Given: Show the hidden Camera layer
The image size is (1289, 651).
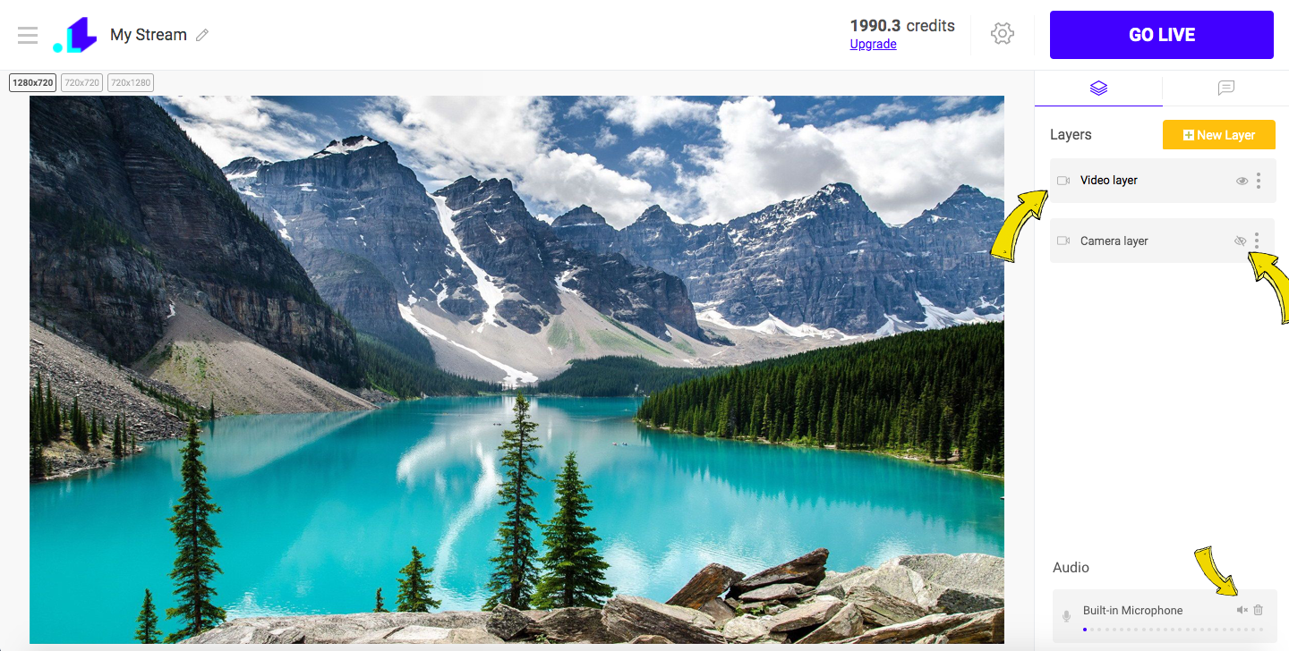Looking at the screenshot, I should click(1240, 241).
